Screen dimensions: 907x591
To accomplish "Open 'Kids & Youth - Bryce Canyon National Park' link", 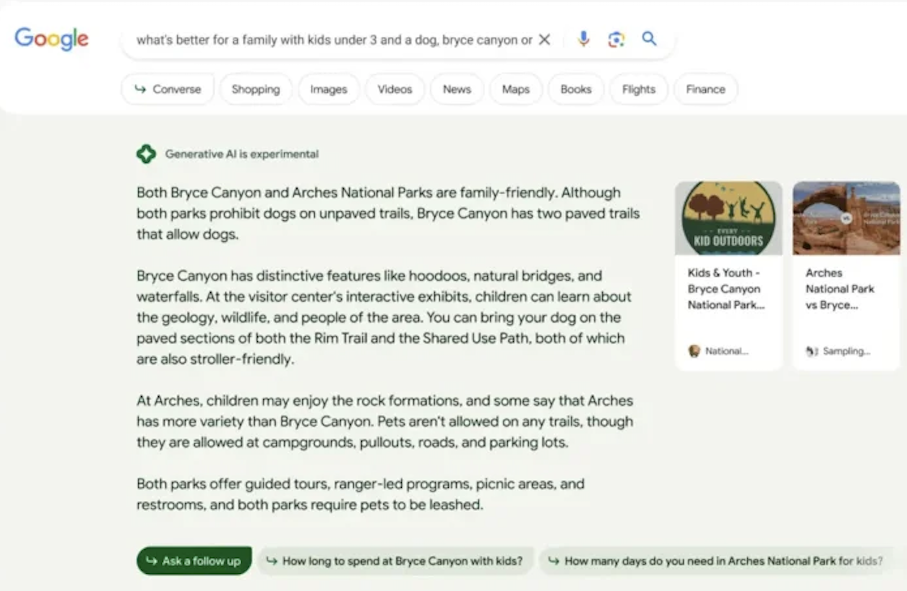I will [x=726, y=289].
